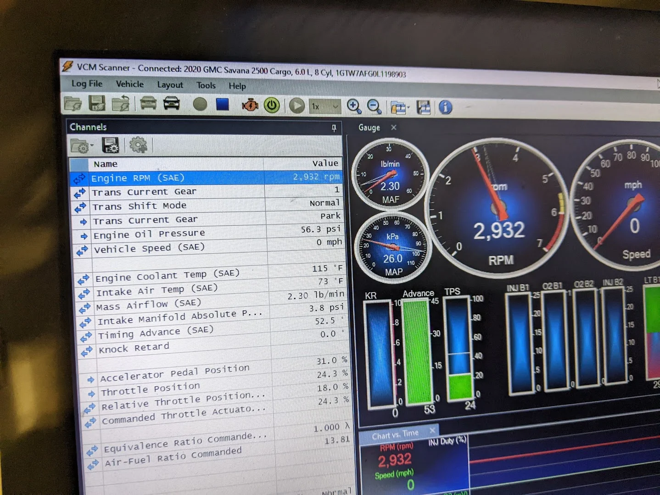Viewport: 660px width, 495px height.
Task: Click the RPM (rpm) 2,932 chart legend
Action: pyautogui.click(x=396, y=455)
